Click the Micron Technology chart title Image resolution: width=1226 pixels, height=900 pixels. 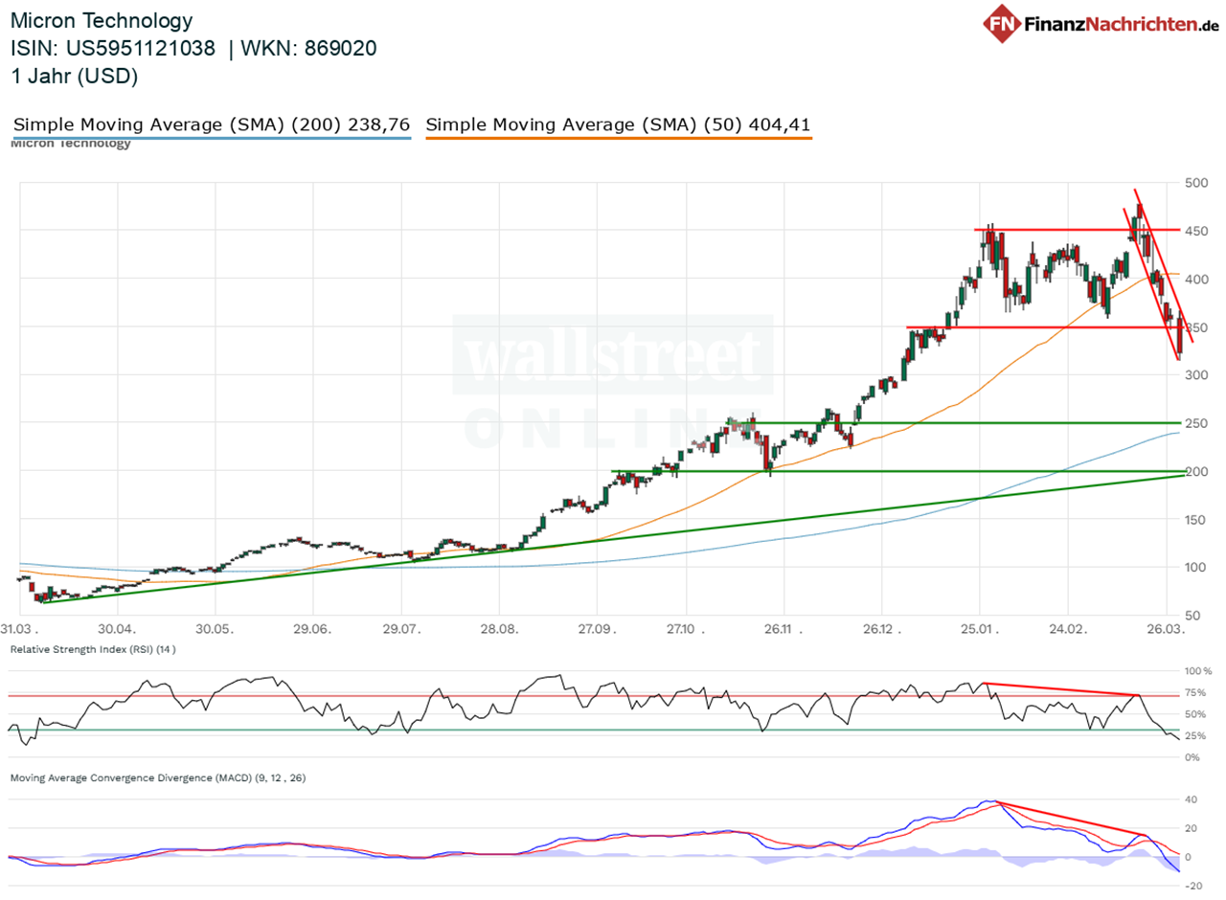pos(101,19)
